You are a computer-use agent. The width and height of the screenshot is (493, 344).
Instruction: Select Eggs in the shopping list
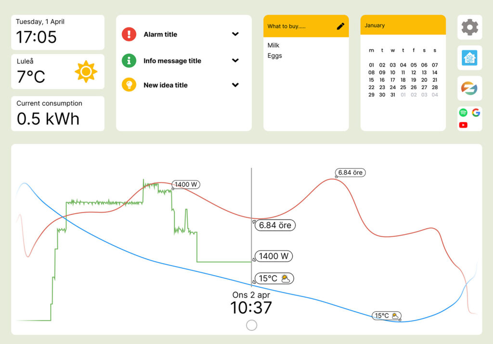(274, 56)
